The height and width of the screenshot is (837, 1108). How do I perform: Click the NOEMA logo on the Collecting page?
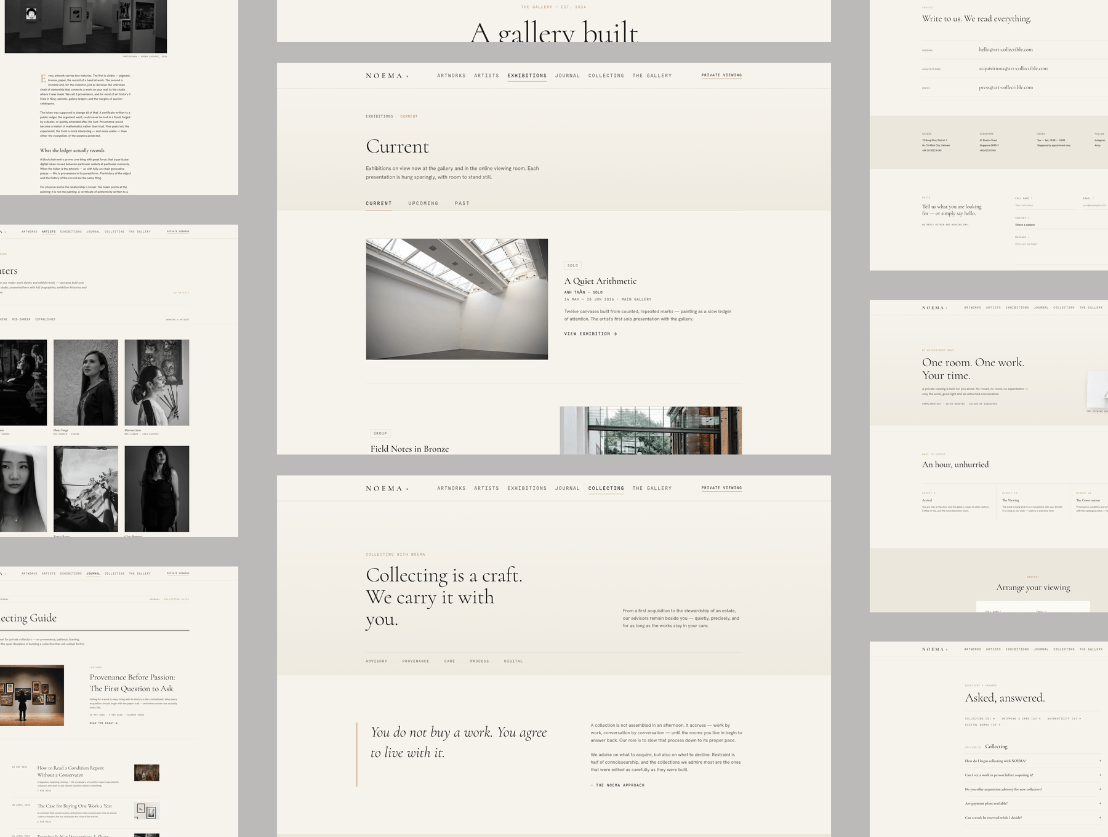(x=387, y=489)
